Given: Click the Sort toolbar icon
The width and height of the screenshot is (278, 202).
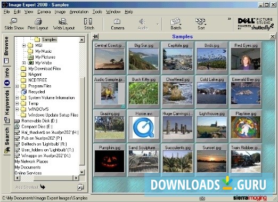Looking at the screenshot, I should click(x=201, y=24).
